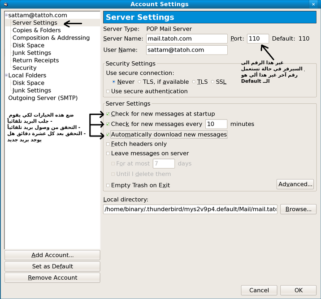Close the Account Settings window
The height and width of the screenshot is (299, 321).
coord(313,4)
